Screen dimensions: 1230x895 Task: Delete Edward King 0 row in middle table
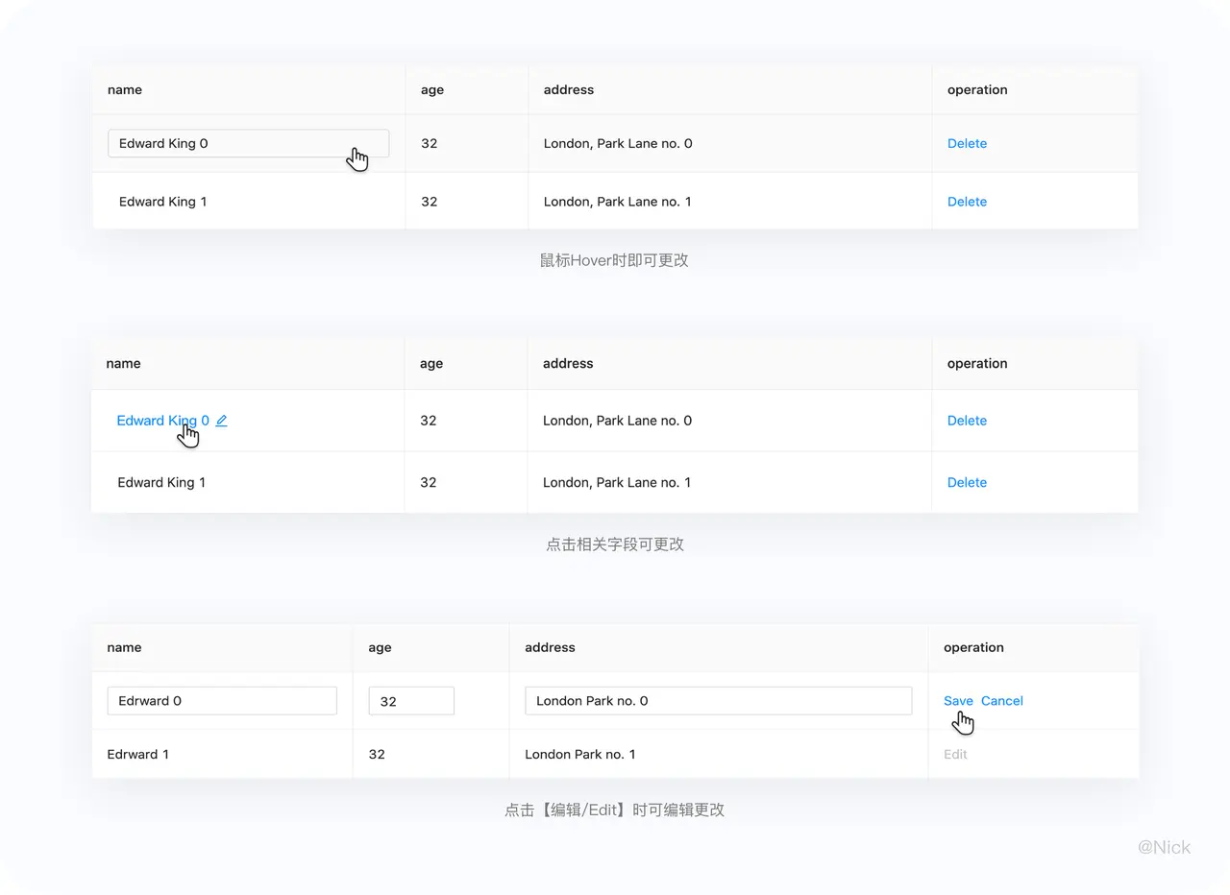(x=967, y=421)
